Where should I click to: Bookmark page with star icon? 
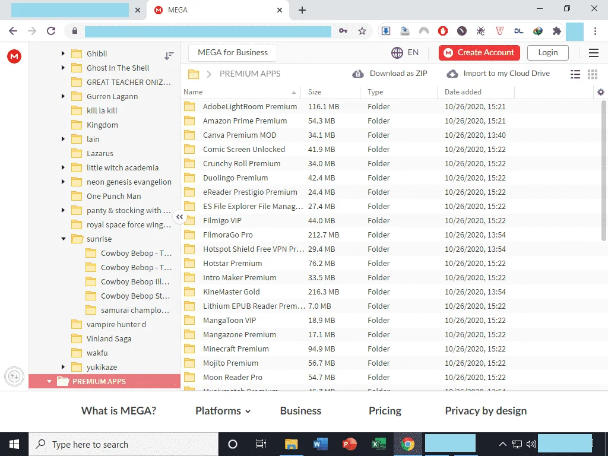click(362, 31)
